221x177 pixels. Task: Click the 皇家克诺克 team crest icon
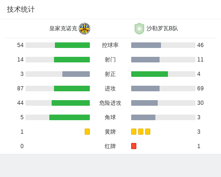tap(85, 28)
